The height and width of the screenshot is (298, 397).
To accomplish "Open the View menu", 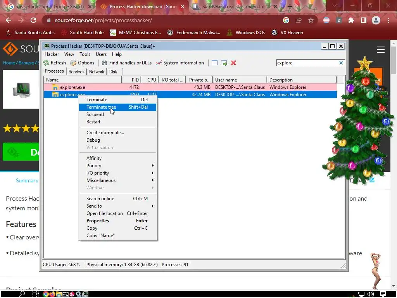I will (69, 54).
